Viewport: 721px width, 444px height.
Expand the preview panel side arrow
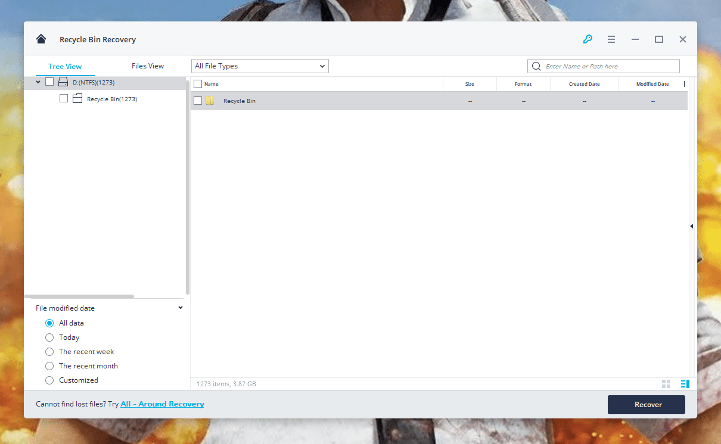click(x=692, y=226)
